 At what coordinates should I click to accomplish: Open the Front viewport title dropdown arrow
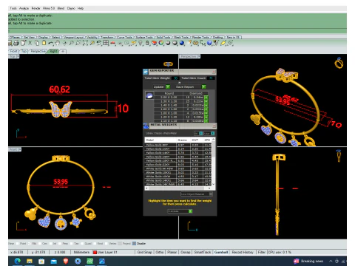(x=20, y=149)
